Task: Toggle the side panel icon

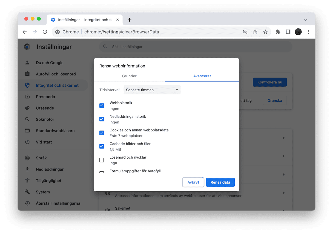Action: click(x=288, y=32)
